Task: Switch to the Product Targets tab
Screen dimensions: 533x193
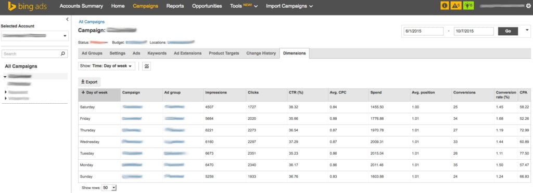Action: tap(224, 53)
